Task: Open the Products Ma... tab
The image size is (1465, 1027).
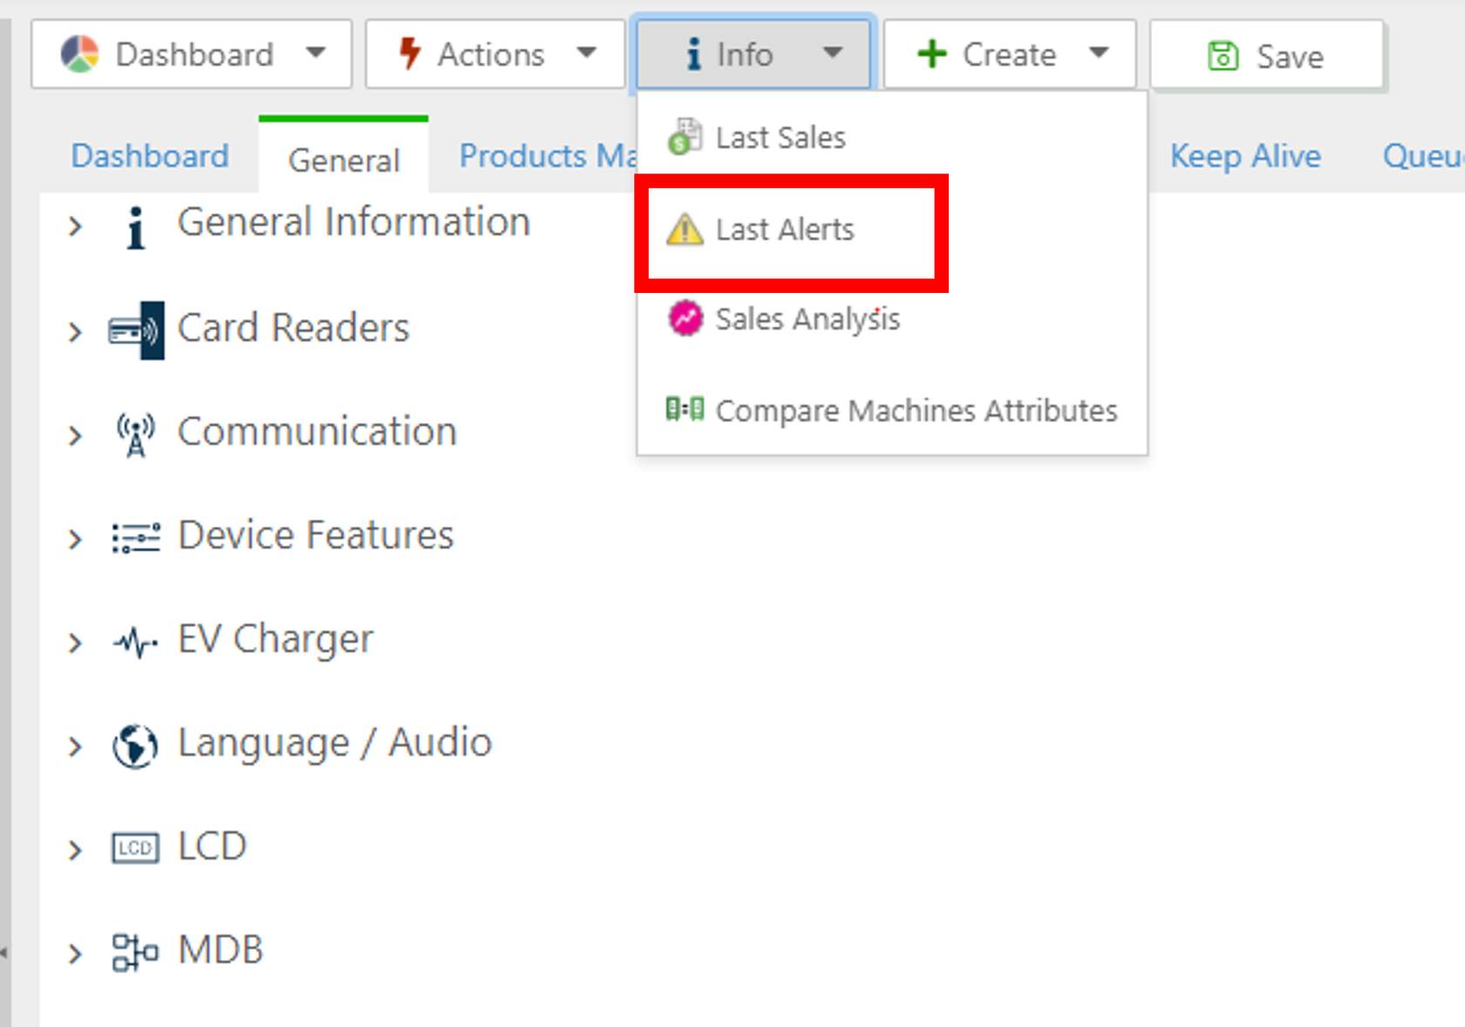Action: tap(549, 156)
